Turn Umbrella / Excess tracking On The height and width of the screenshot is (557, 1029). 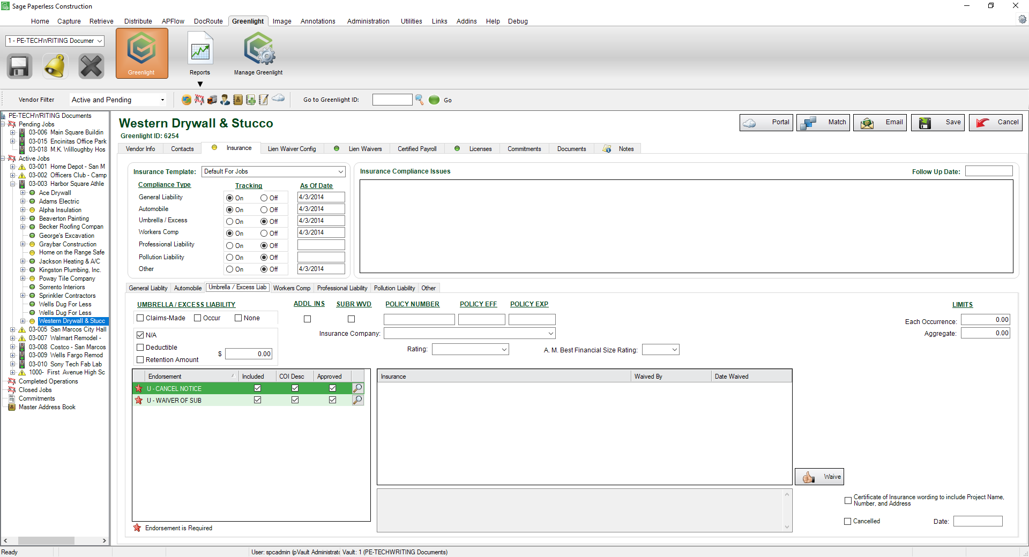(x=230, y=222)
